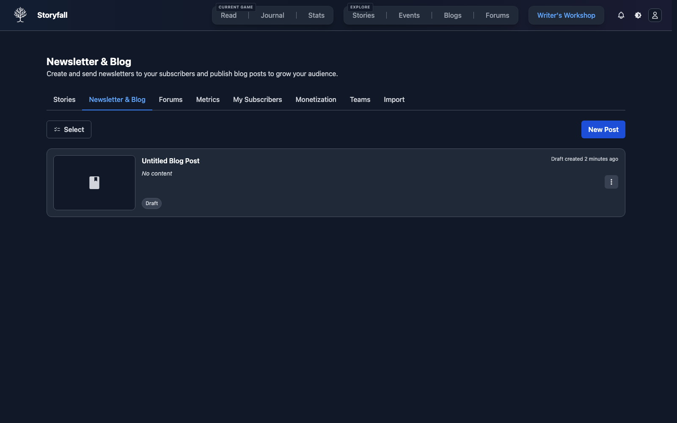Click the checklist icon on the Select button
677x423 pixels.
tap(57, 129)
